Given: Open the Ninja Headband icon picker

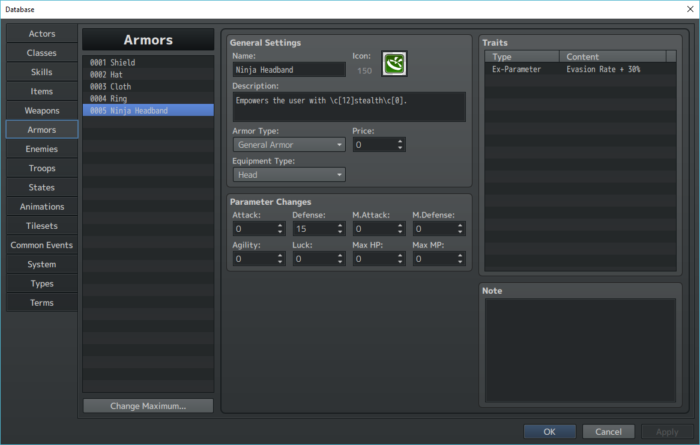Looking at the screenshot, I should [x=394, y=64].
